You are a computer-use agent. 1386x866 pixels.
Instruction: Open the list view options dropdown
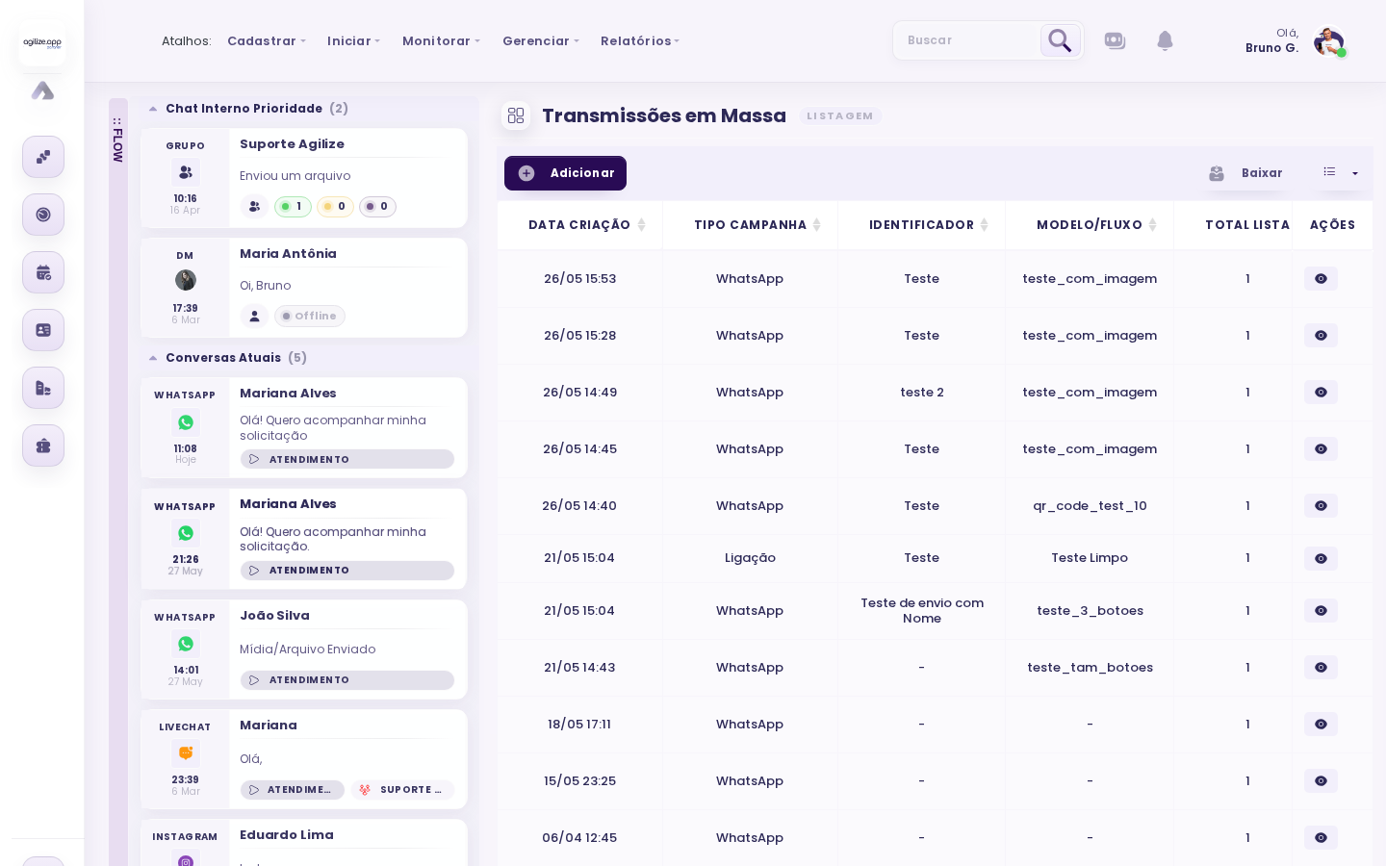(x=1341, y=173)
